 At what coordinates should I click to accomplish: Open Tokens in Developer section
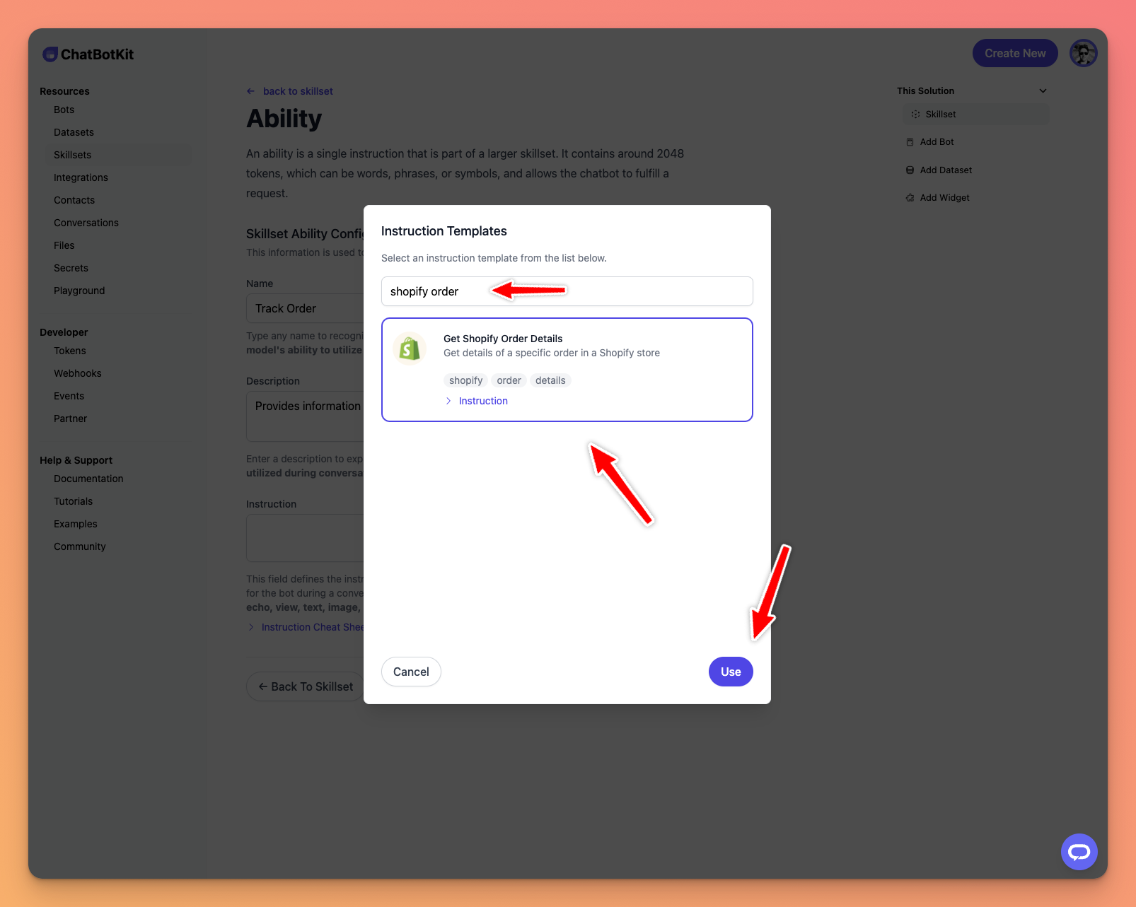(69, 351)
